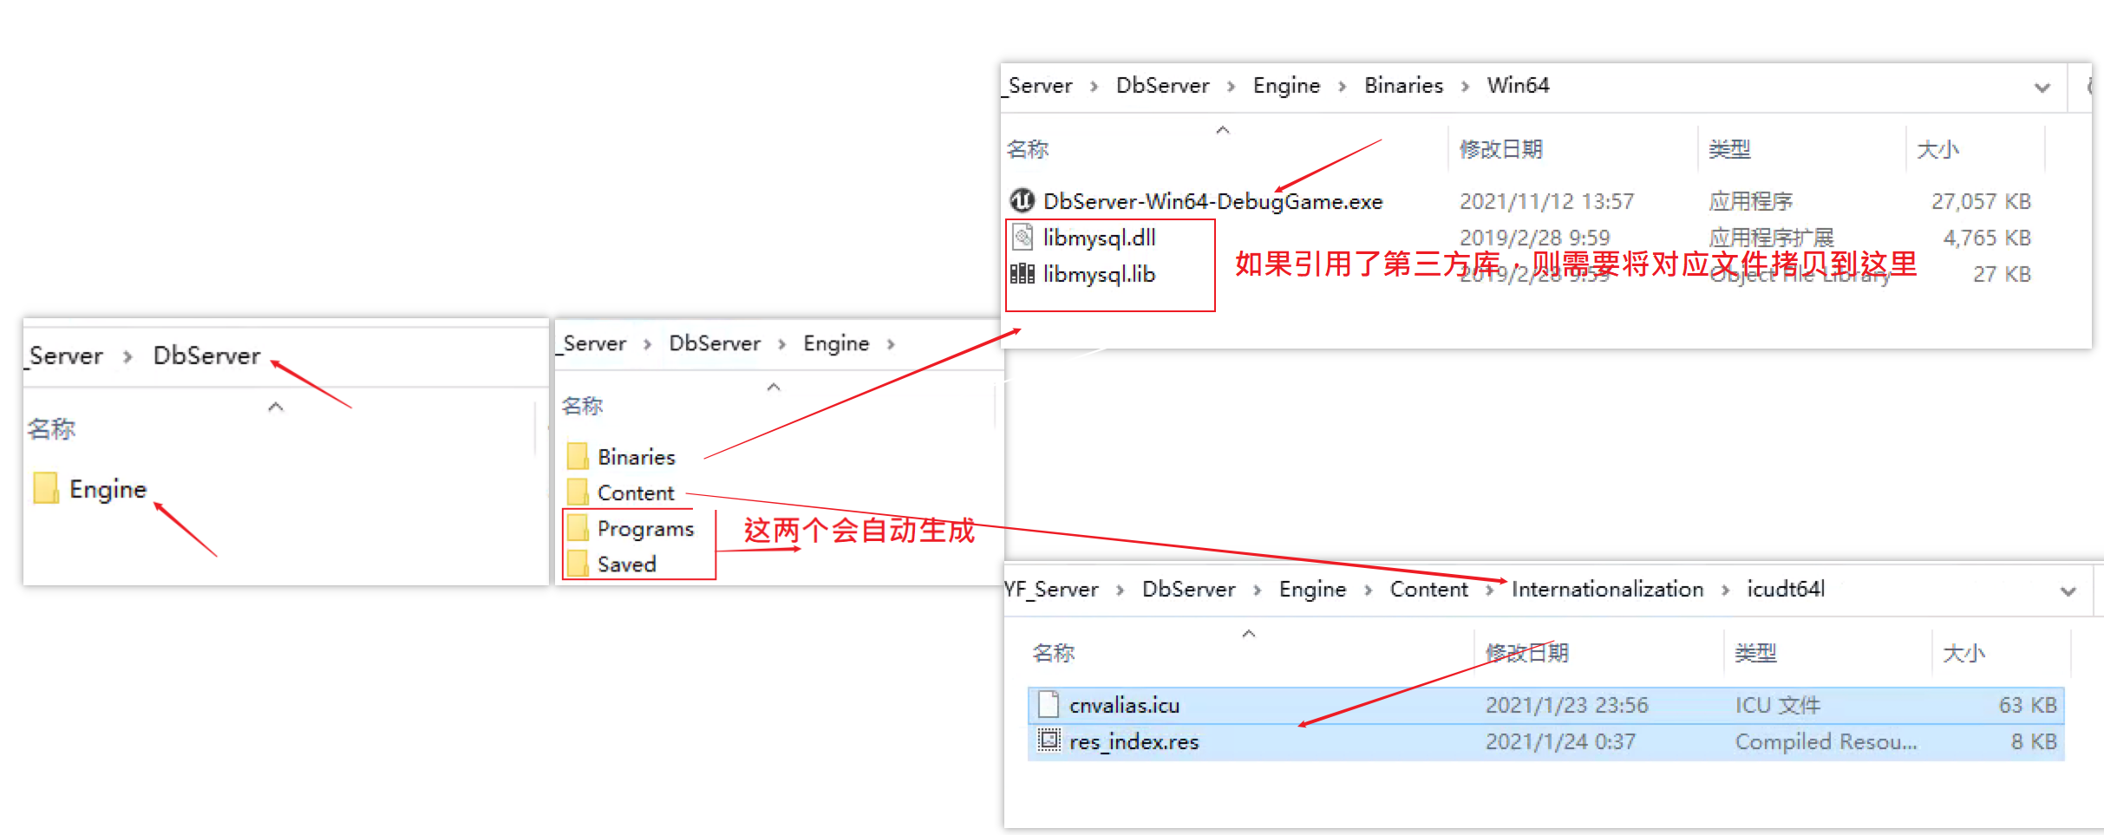Click the res_index.res file icon
The height and width of the screenshot is (835, 2104).
point(1049,740)
